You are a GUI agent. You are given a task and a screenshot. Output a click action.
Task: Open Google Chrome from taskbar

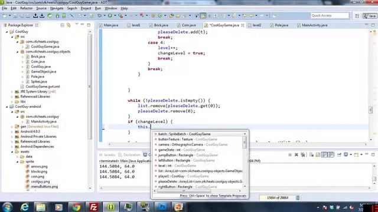76,207
